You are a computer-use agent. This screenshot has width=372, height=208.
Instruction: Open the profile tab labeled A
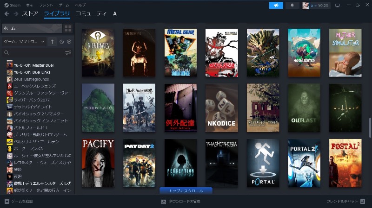point(115,14)
